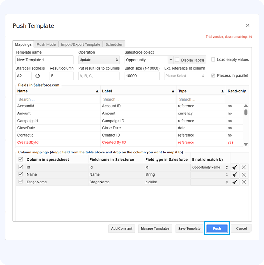The height and width of the screenshot is (265, 264).
Task: Uncheck Process in parallel
Action: [x=213, y=75]
